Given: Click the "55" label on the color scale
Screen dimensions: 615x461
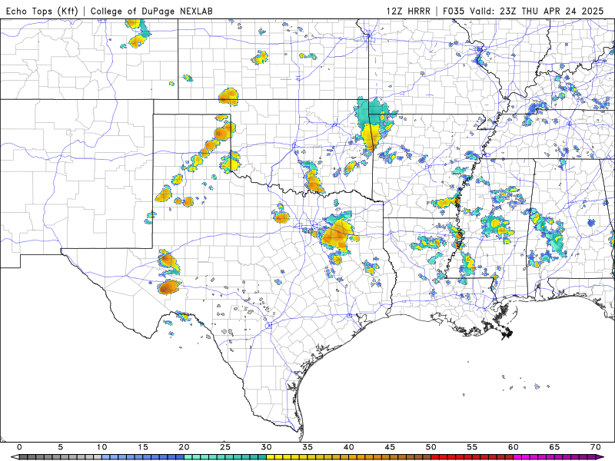Looking at the screenshot, I should [472, 447].
